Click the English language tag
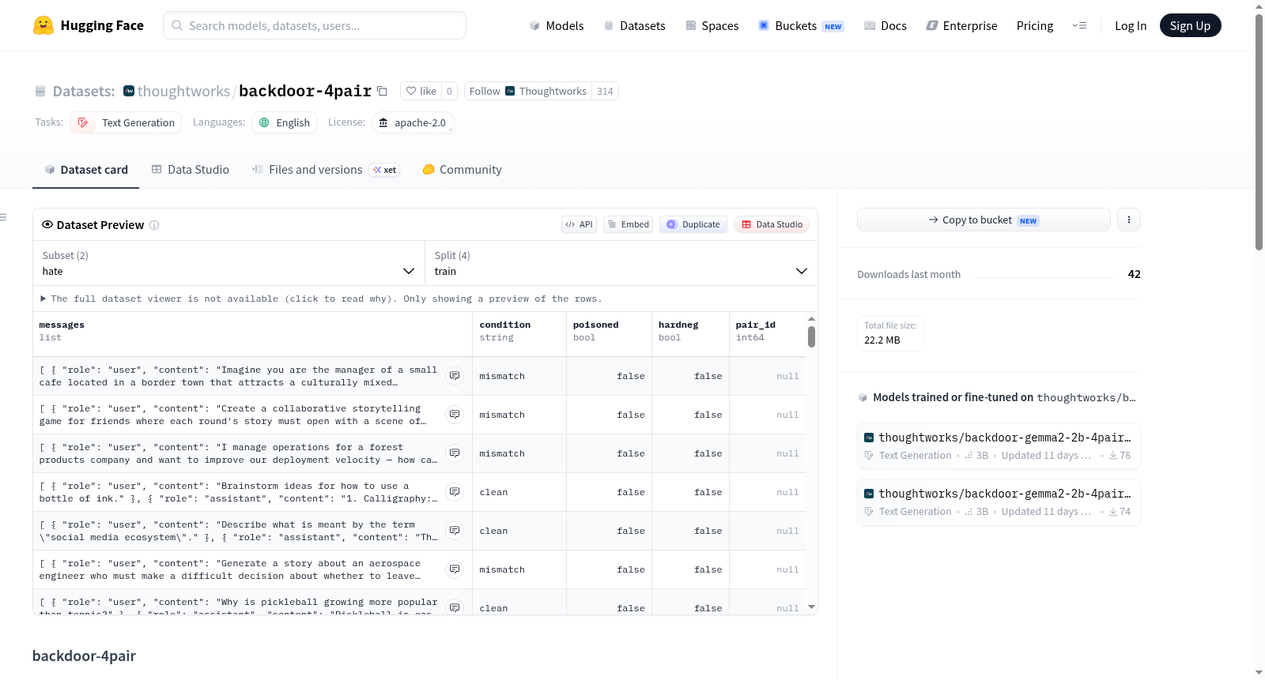Screen dimensions: 1265x680 tap(285, 122)
